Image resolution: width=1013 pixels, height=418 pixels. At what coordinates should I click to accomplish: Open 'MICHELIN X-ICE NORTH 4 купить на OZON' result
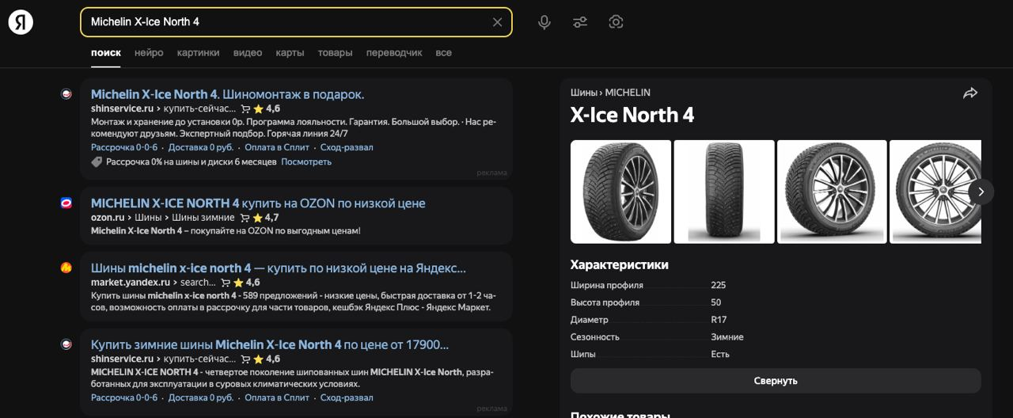click(x=258, y=203)
